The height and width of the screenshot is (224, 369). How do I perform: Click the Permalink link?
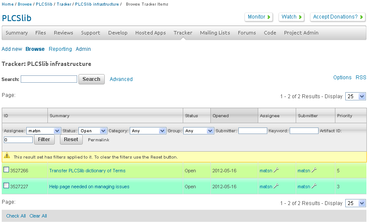pyautogui.click(x=99, y=140)
